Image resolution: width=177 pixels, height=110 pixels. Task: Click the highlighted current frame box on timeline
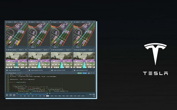tap(47, 96)
